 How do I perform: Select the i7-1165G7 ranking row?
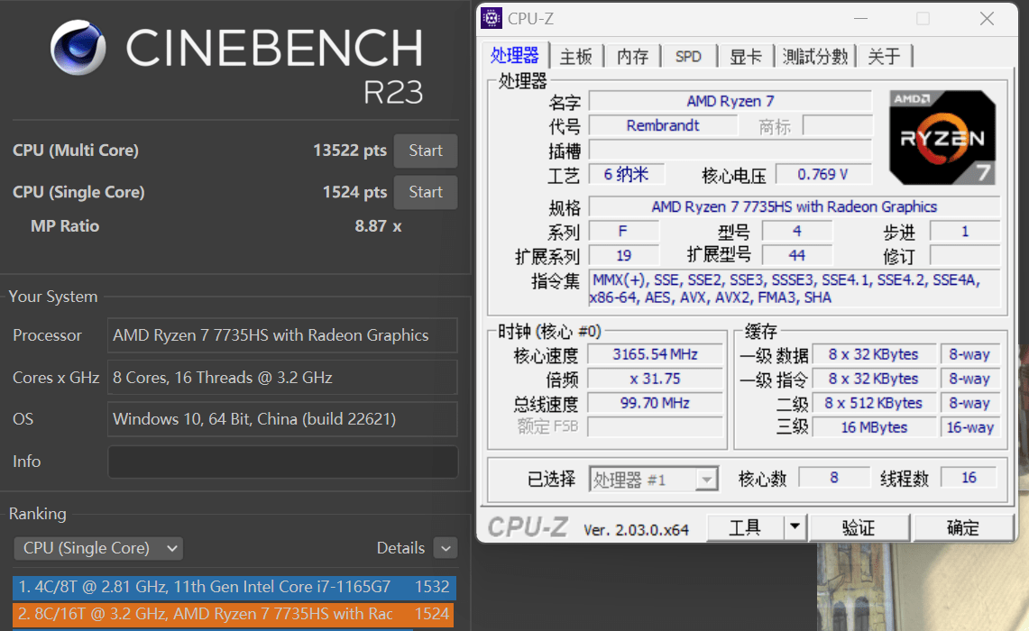pos(234,587)
